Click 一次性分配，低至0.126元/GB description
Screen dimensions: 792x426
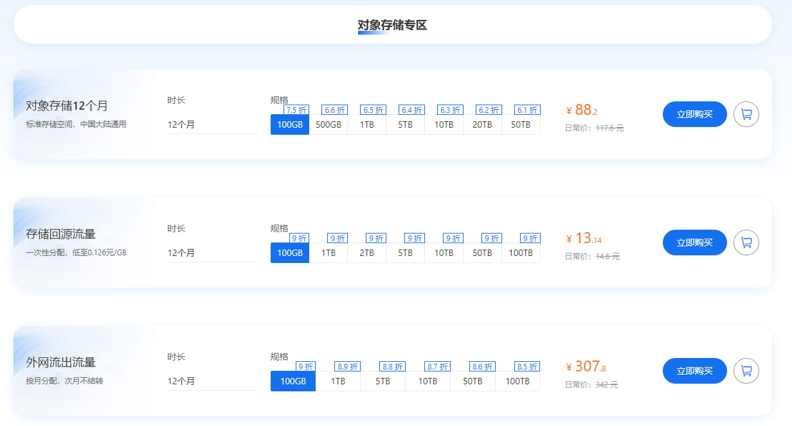(76, 253)
